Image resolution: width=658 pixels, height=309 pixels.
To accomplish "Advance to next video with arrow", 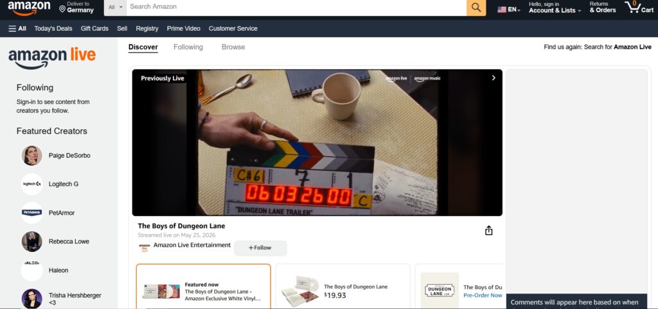I will pyautogui.click(x=493, y=78).
